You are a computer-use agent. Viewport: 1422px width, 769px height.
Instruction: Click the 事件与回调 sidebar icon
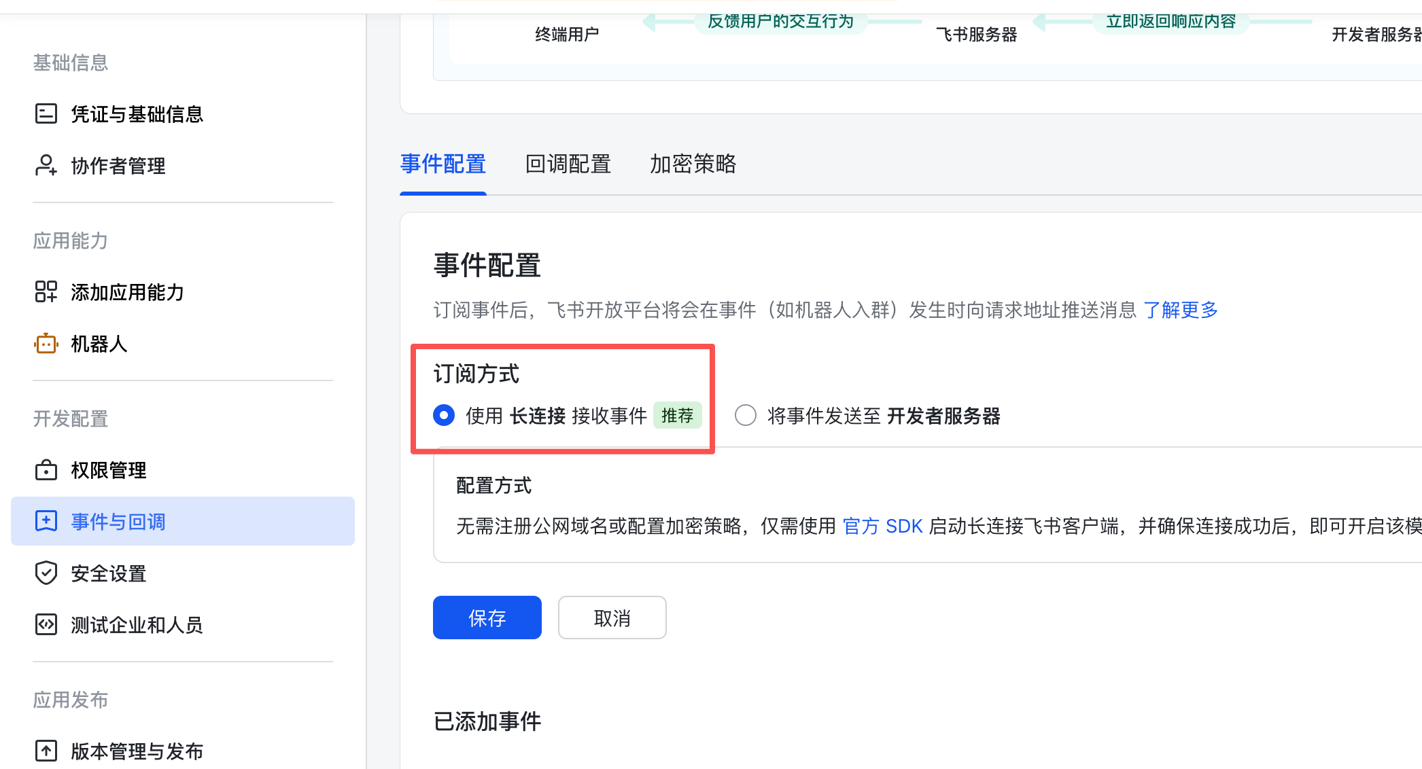(x=46, y=521)
